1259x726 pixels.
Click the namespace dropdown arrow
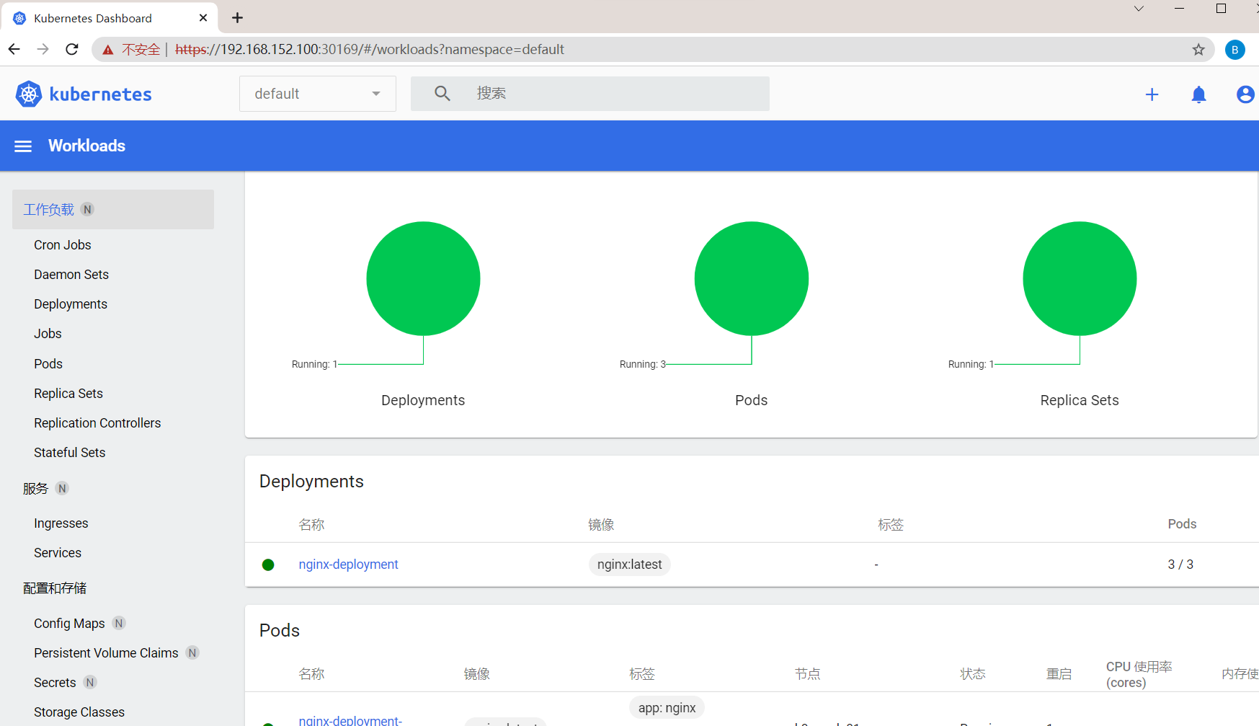pyautogui.click(x=376, y=94)
